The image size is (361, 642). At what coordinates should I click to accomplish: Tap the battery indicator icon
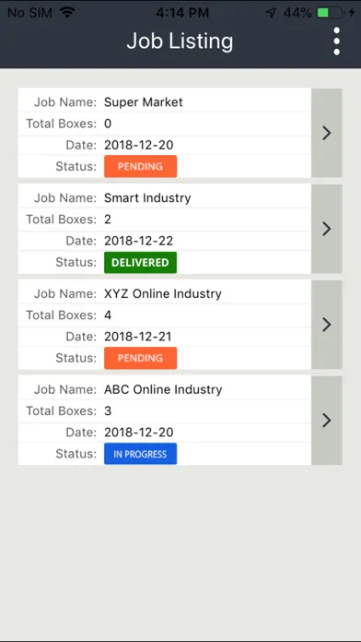pyautogui.click(x=330, y=13)
